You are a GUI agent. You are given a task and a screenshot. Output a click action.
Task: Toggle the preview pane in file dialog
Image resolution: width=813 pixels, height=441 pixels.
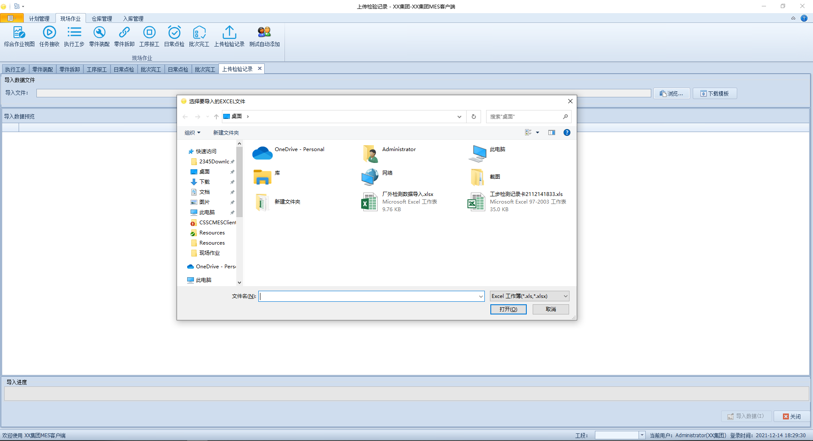pos(552,132)
